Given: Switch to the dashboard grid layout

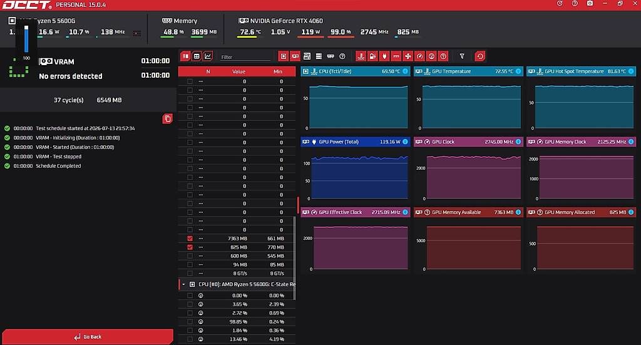Looking at the screenshot, I should click(197, 56).
